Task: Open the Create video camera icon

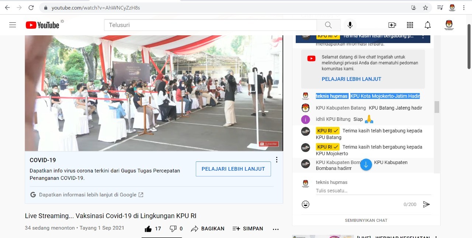Action: coord(392,25)
